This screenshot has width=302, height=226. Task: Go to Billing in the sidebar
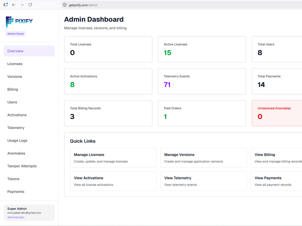point(29,89)
